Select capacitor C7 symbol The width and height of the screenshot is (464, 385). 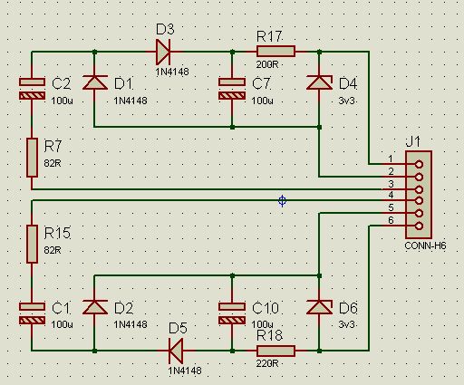click(232, 89)
